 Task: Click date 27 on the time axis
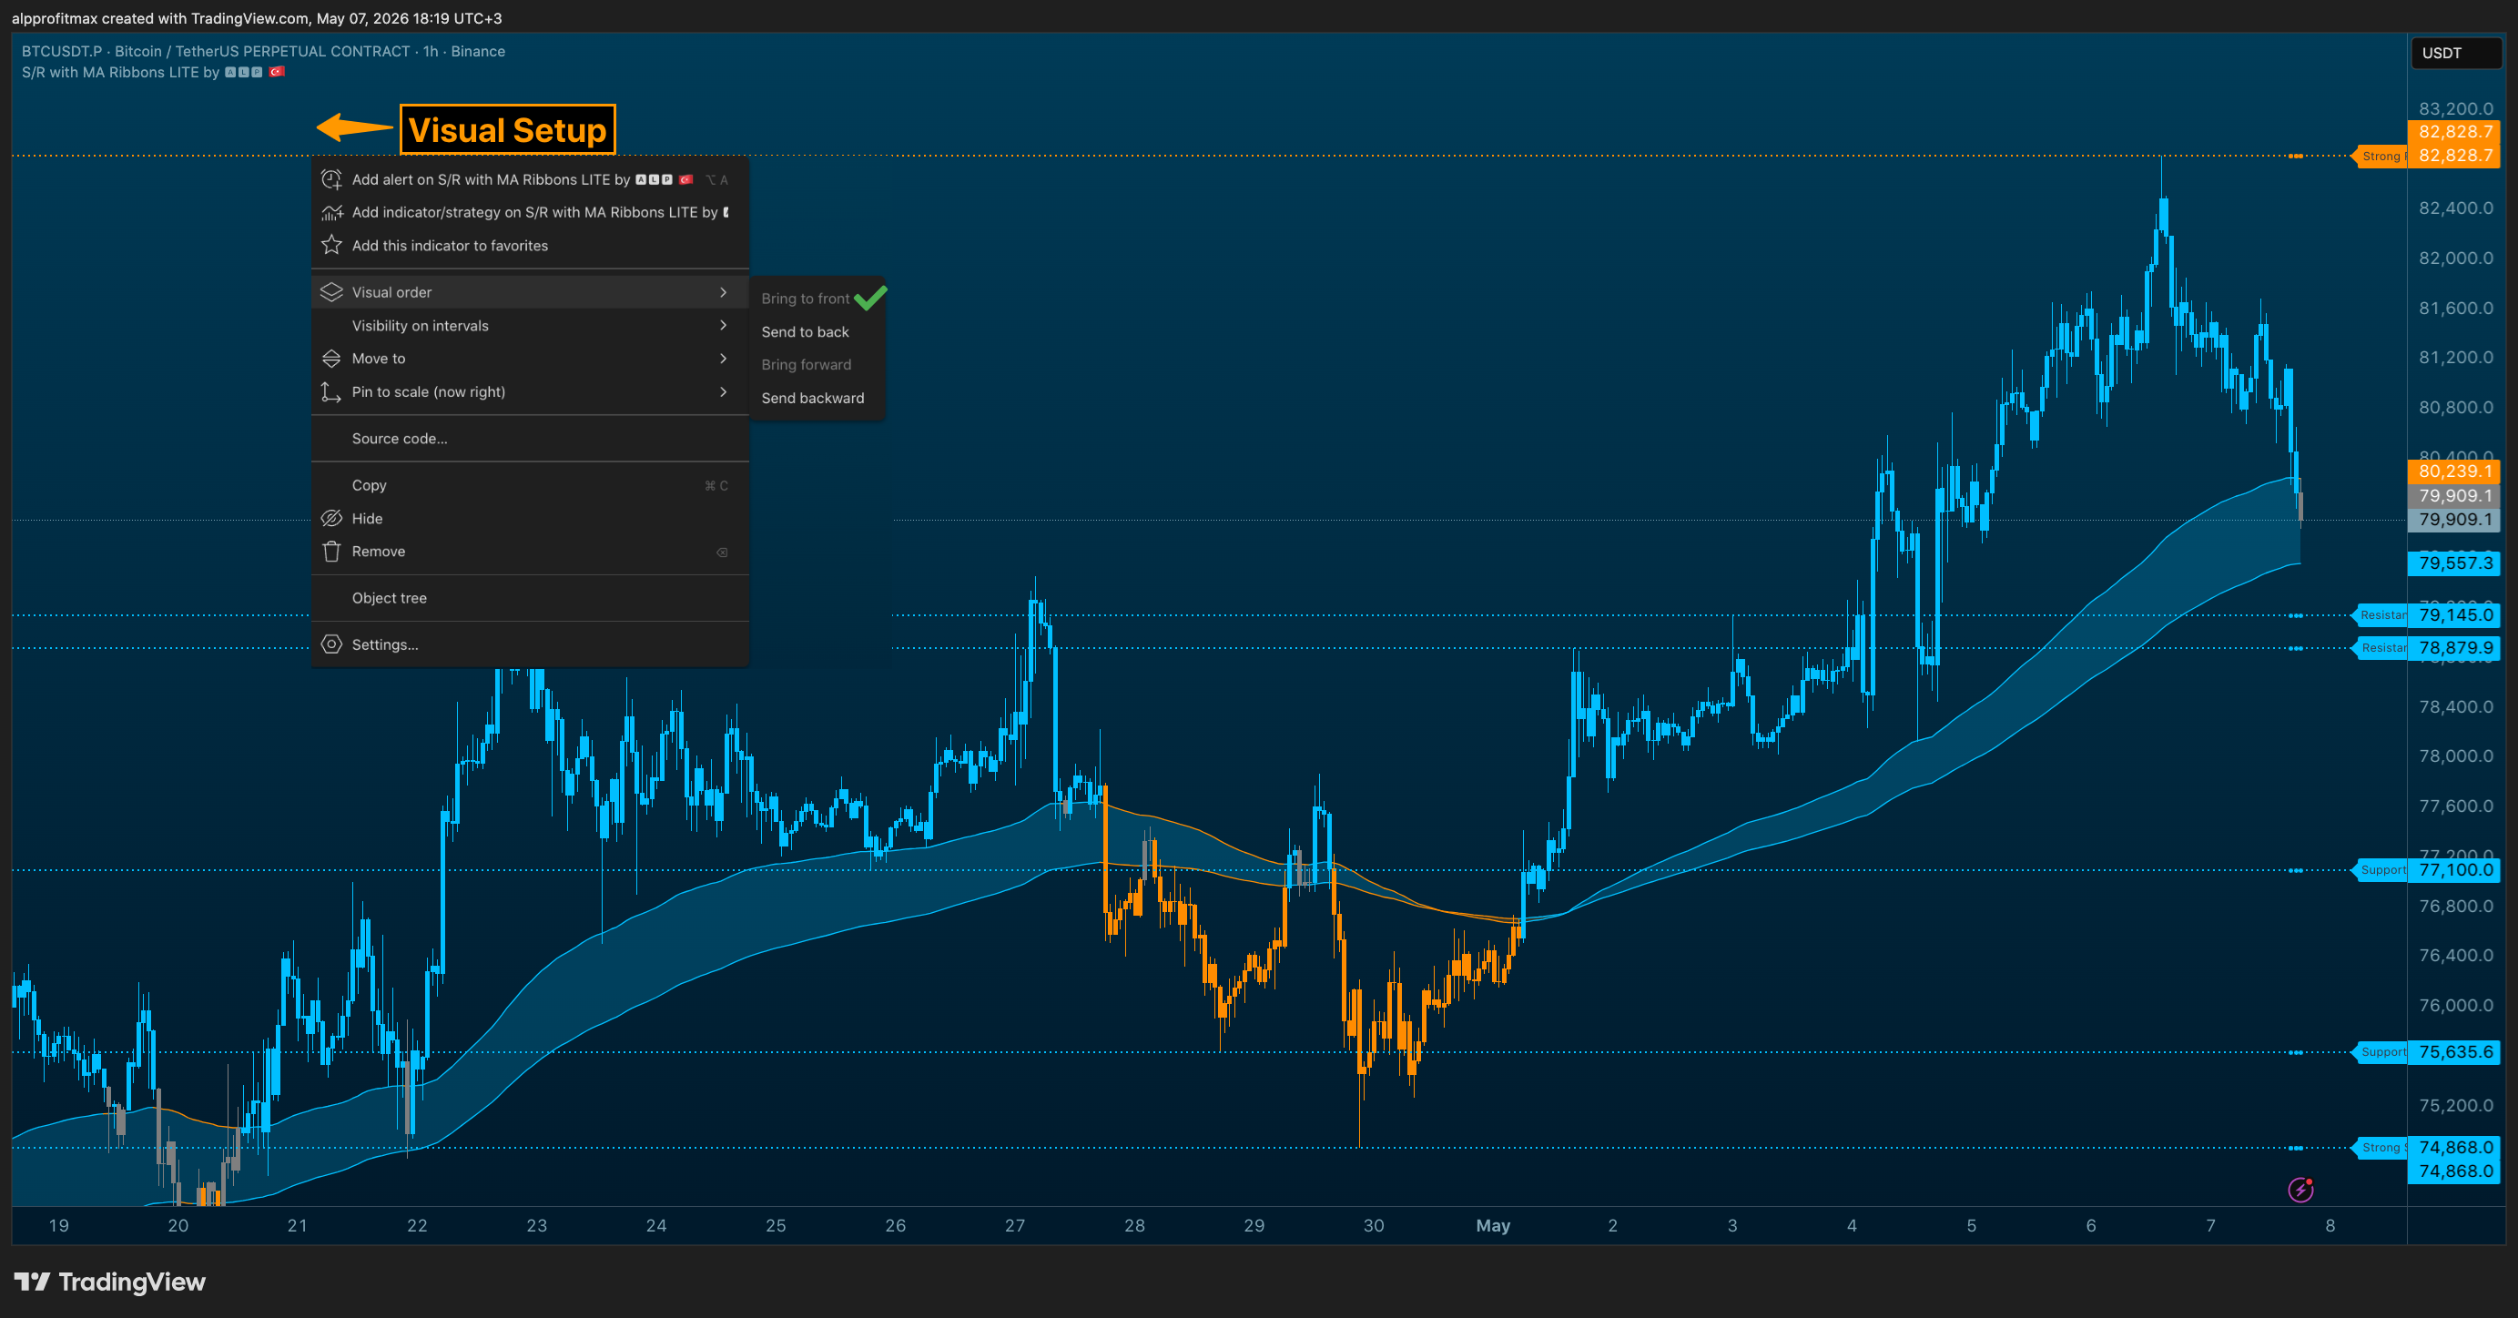coord(1015,1225)
